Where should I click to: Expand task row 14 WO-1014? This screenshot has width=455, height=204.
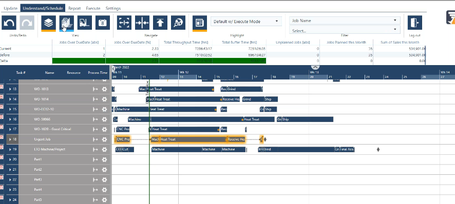(x=10, y=99)
